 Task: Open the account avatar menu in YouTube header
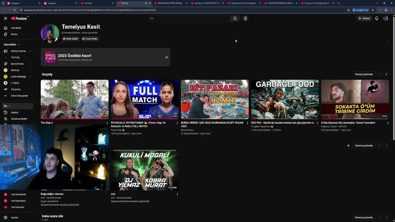(x=385, y=18)
